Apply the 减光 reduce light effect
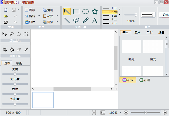 153,47
